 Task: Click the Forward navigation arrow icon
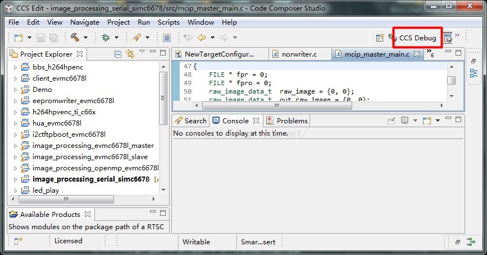click(224, 38)
